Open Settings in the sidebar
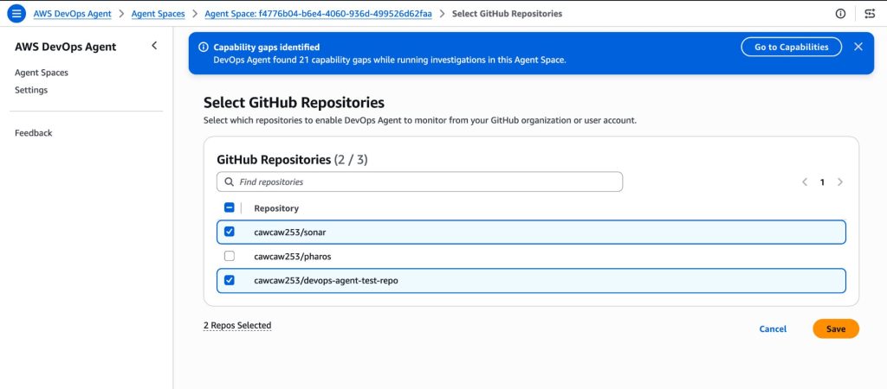The height and width of the screenshot is (389, 887). click(x=31, y=90)
